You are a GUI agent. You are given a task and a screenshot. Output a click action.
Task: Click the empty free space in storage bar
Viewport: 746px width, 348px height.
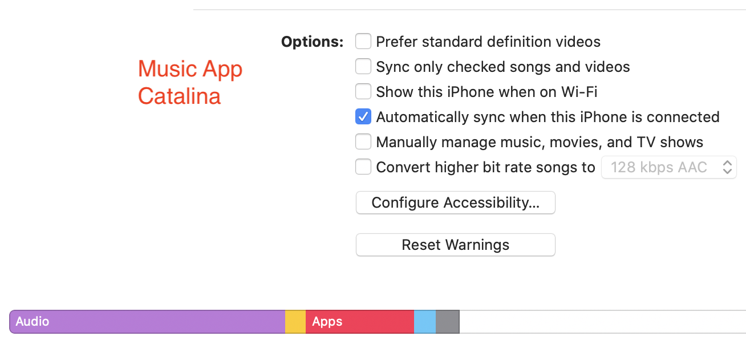pyautogui.click(x=599, y=322)
